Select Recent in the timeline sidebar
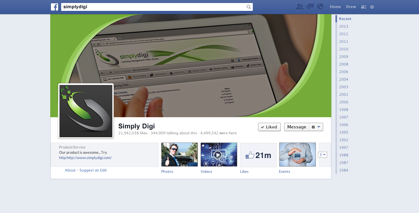The image size is (419, 213). (x=345, y=19)
